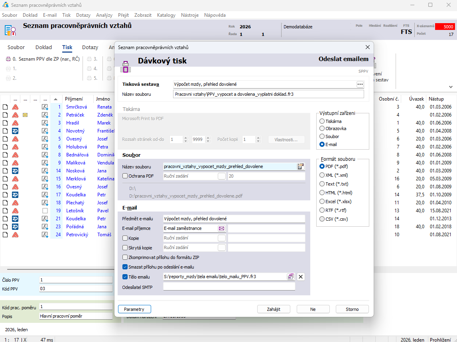The height and width of the screenshot is (342, 457).
Task: Enable Ochrana PDF checkbox
Action: [125, 176]
